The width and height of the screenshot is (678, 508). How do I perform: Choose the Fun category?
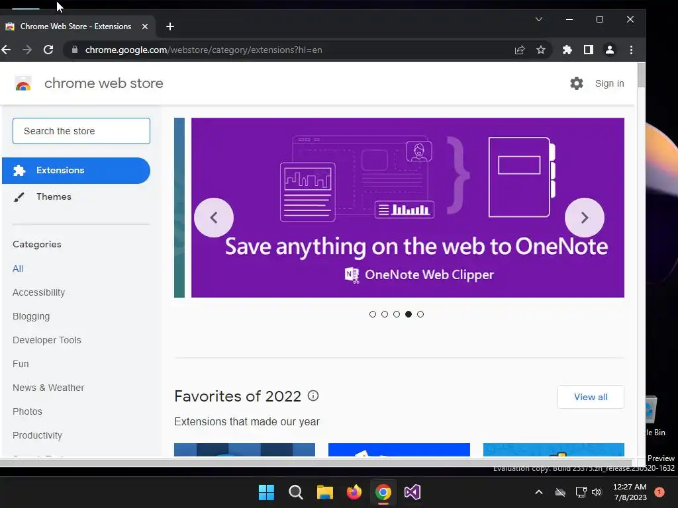21,364
